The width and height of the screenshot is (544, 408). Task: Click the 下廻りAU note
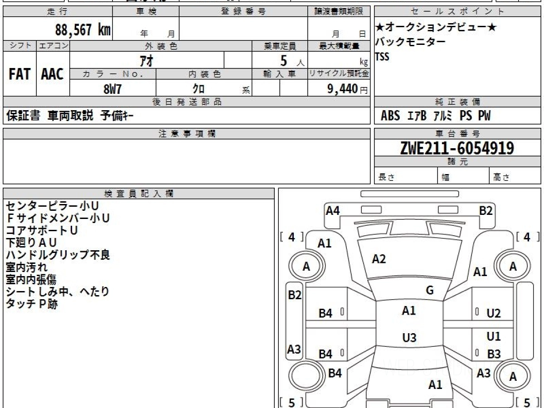[31, 243]
